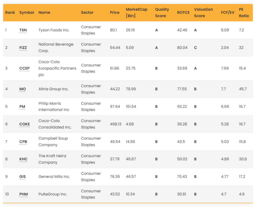
Task: Select the Campbell Soup Company name cell
Action: [x=53, y=142]
